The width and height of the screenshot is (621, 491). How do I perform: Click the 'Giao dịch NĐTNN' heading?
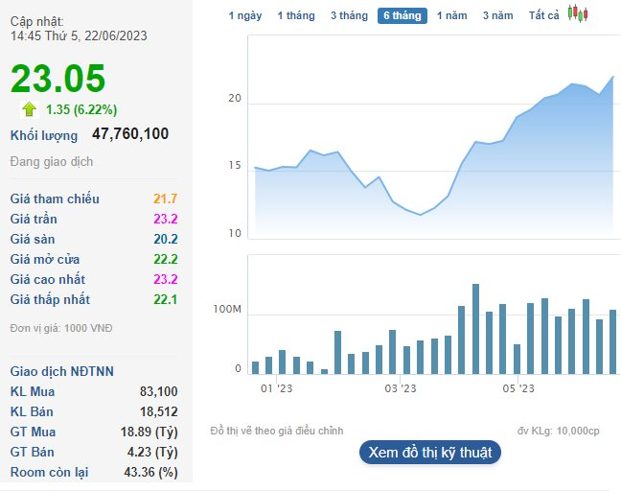pos(61,371)
